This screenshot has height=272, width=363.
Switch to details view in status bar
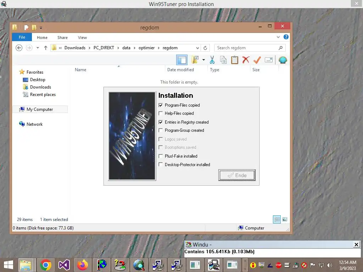277,219
